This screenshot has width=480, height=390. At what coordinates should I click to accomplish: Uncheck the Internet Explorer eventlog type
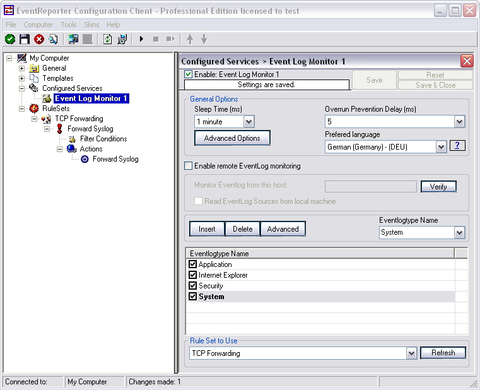pos(192,275)
